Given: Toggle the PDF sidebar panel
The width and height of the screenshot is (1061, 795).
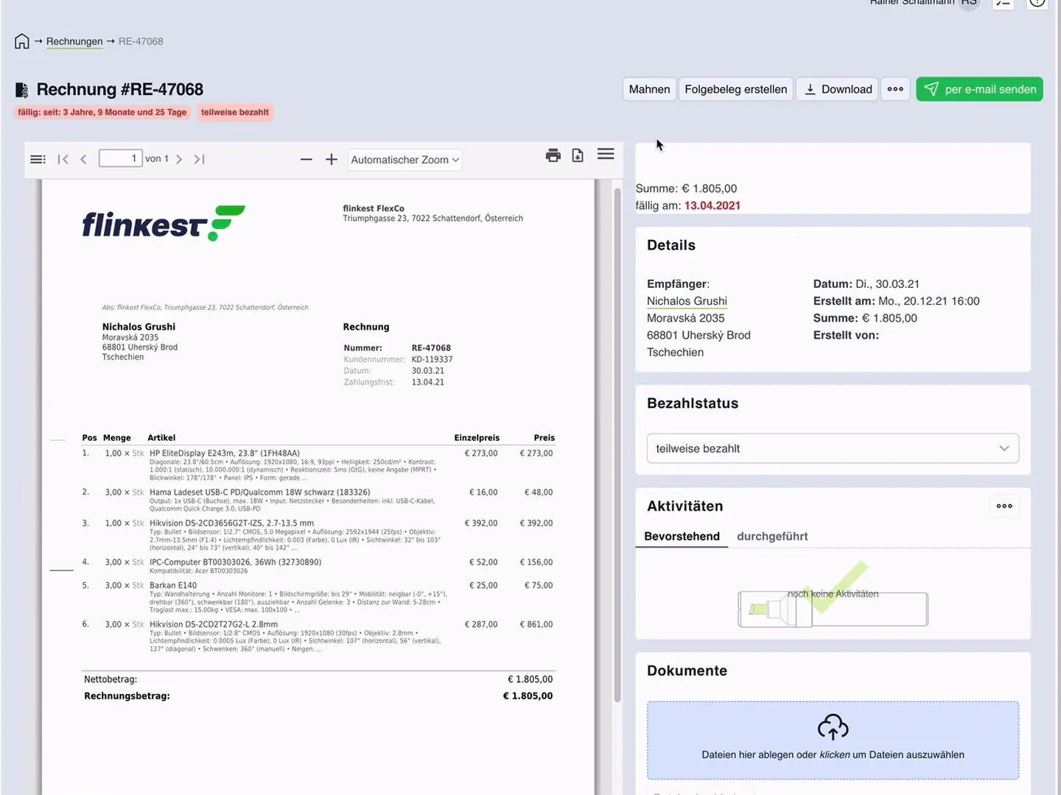Looking at the screenshot, I should click(x=38, y=159).
